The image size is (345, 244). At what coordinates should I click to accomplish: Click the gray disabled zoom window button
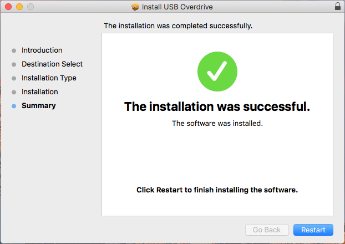(30, 7)
